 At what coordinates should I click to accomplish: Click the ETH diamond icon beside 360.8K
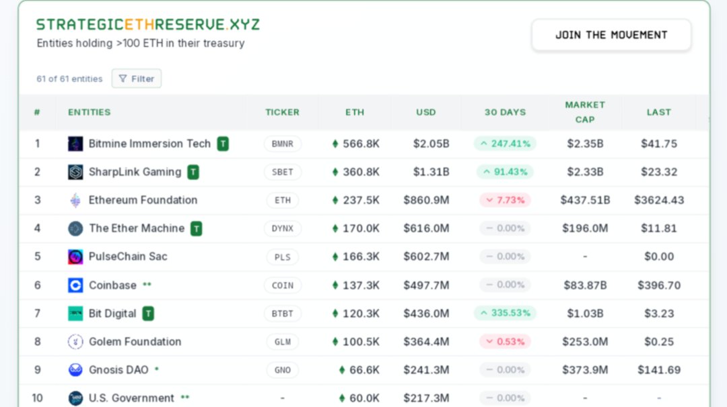[335, 172]
